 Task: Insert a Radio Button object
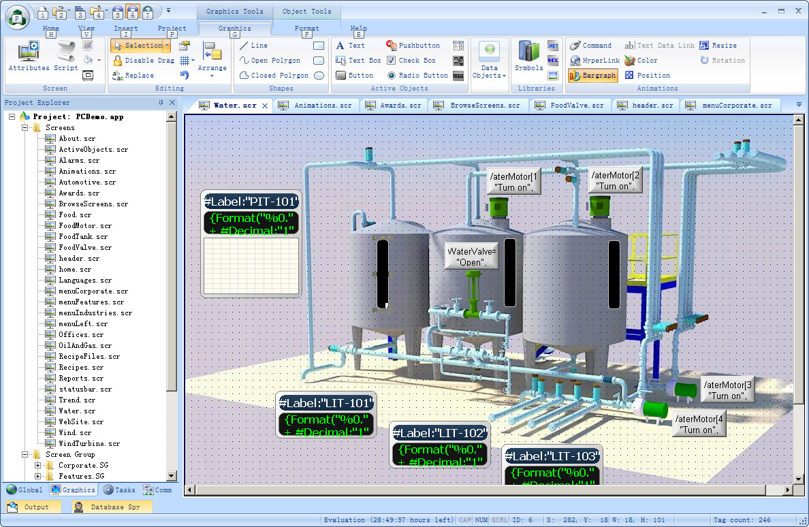tap(417, 76)
